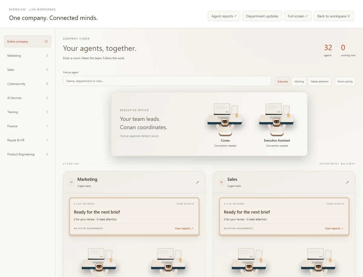This screenshot has width=363, height=277.
Task: Click No active assignments in Sales display
Action: [x=238, y=228]
